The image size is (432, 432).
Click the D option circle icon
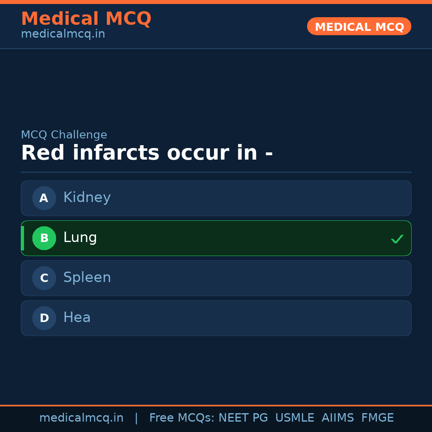click(44, 318)
